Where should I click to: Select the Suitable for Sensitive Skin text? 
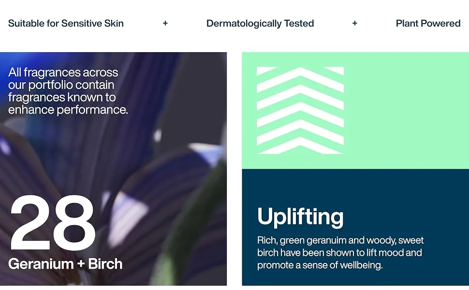(x=66, y=23)
